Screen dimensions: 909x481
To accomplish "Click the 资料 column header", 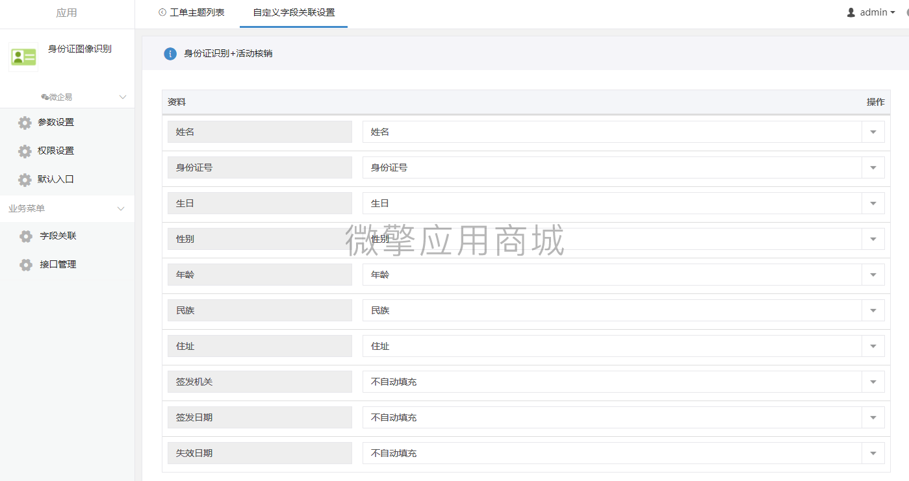I will pyautogui.click(x=177, y=103).
